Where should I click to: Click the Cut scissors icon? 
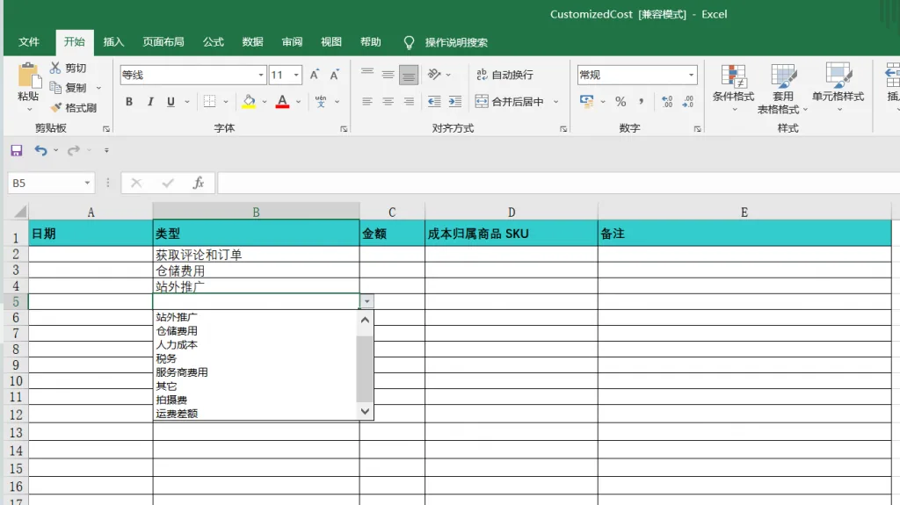pyautogui.click(x=55, y=68)
